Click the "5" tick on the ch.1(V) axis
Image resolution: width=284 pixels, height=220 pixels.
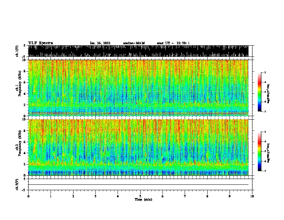point(25,46)
